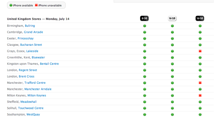Click Cambridge Grand Arcade 8 GB green dot

click(144, 32)
